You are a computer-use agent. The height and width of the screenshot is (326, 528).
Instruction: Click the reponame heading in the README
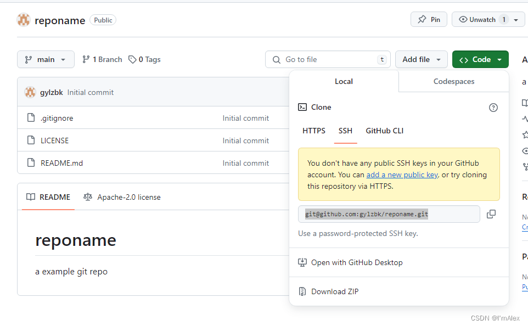tap(76, 240)
